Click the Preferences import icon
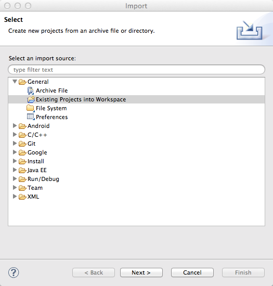Image resolution: width=273 pixels, height=286 pixels. click(31, 117)
